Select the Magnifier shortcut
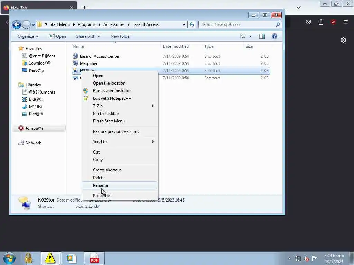The image size is (354, 265). (x=88, y=63)
